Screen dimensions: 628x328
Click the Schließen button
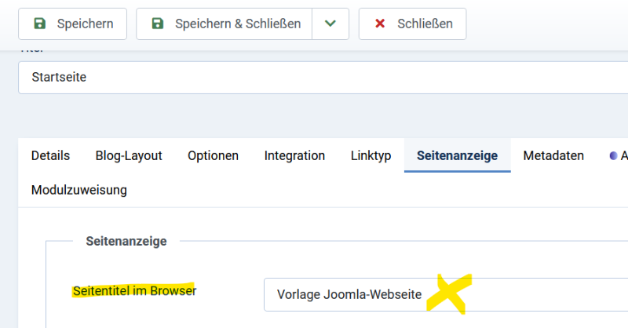click(x=413, y=24)
